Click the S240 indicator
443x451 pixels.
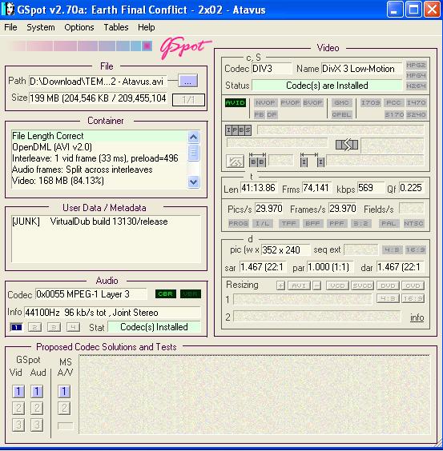[x=416, y=114]
